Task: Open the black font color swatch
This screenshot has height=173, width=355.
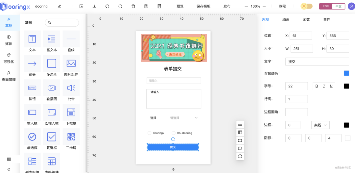Action: click(346, 86)
